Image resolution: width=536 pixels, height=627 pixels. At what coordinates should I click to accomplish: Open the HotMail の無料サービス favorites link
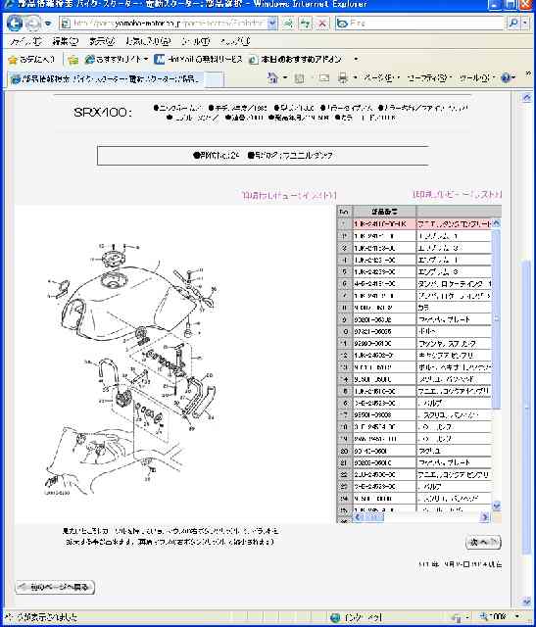coord(198,60)
